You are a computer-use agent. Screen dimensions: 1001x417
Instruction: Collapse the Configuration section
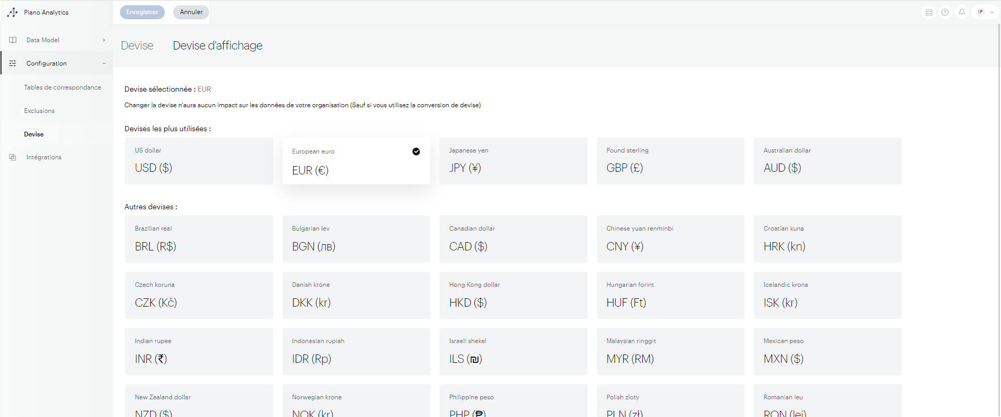[x=104, y=64]
